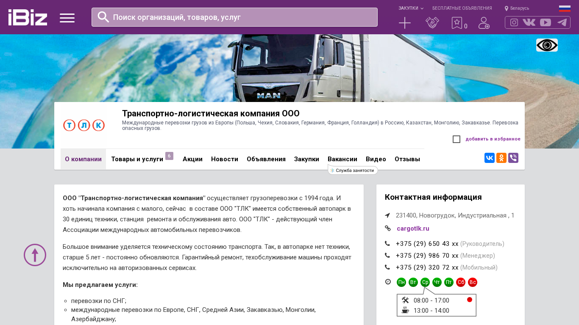Click the 'Контактная информация' heading

433,197
